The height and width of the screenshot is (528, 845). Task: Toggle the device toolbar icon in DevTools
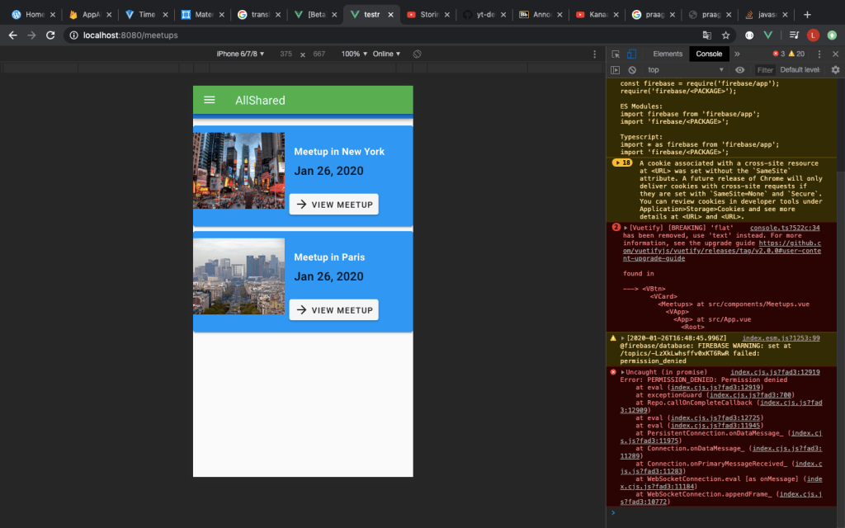click(x=631, y=54)
